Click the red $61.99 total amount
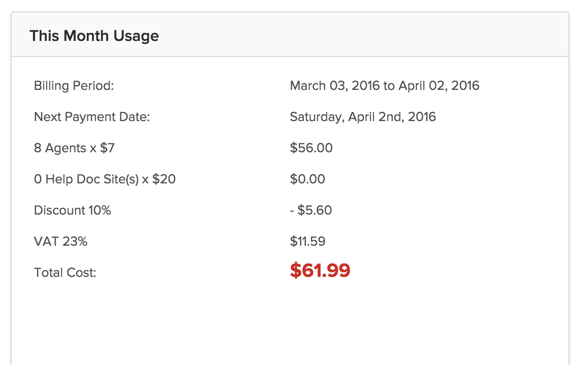 [320, 270]
